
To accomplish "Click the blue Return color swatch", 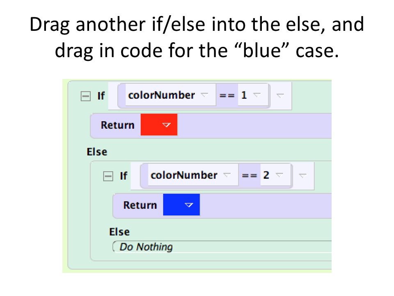I will [x=181, y=205].
